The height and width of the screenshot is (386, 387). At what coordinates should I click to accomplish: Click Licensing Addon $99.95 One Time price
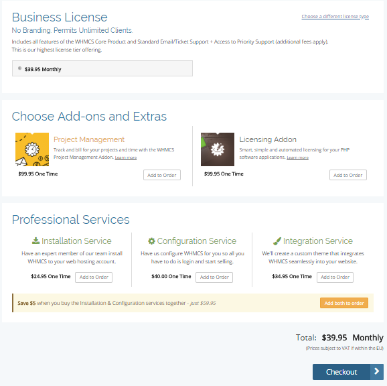(224, 174)
